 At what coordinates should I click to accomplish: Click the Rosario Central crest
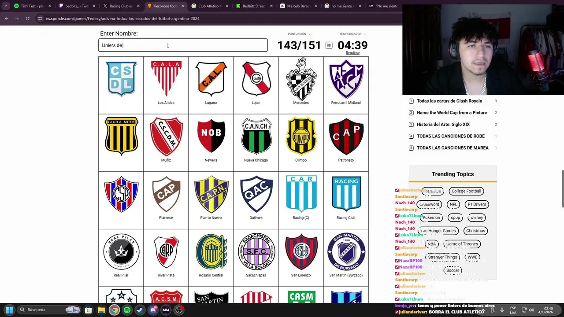click(x=211, y=251)
